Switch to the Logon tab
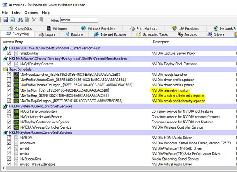 pyautogui.click(x=47, y=34)
